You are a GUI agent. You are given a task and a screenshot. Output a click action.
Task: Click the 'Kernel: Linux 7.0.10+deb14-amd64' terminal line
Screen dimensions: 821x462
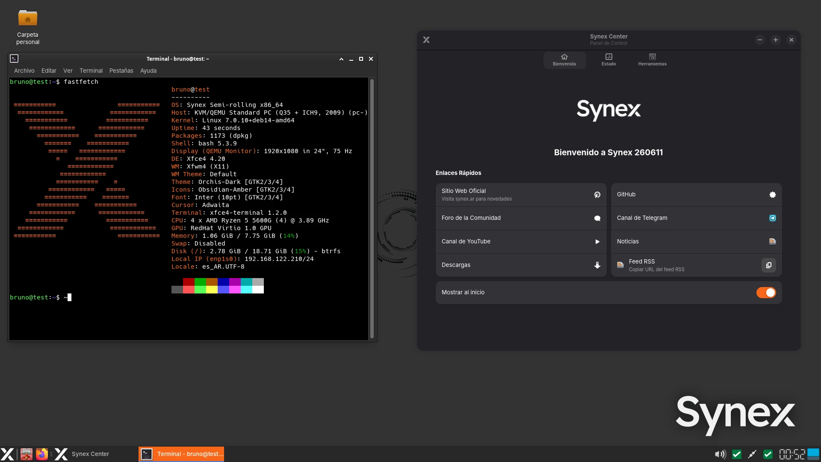(233, 120)
